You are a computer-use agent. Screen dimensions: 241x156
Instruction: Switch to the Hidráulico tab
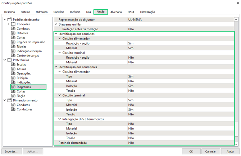42,12
